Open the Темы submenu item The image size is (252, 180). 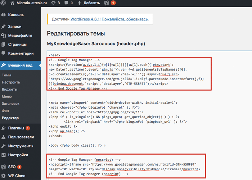point(6,75)
